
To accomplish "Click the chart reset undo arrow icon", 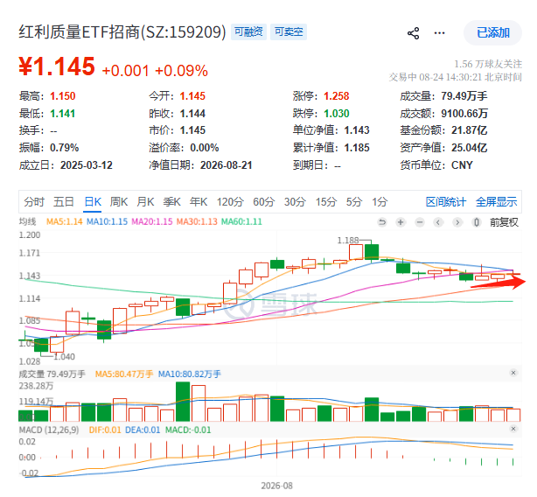I will [382, 222].
